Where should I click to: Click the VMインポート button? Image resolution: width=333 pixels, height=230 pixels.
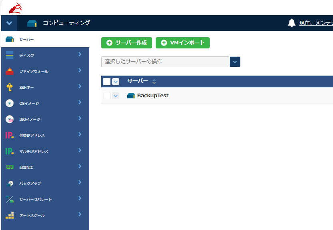[183, 43]
